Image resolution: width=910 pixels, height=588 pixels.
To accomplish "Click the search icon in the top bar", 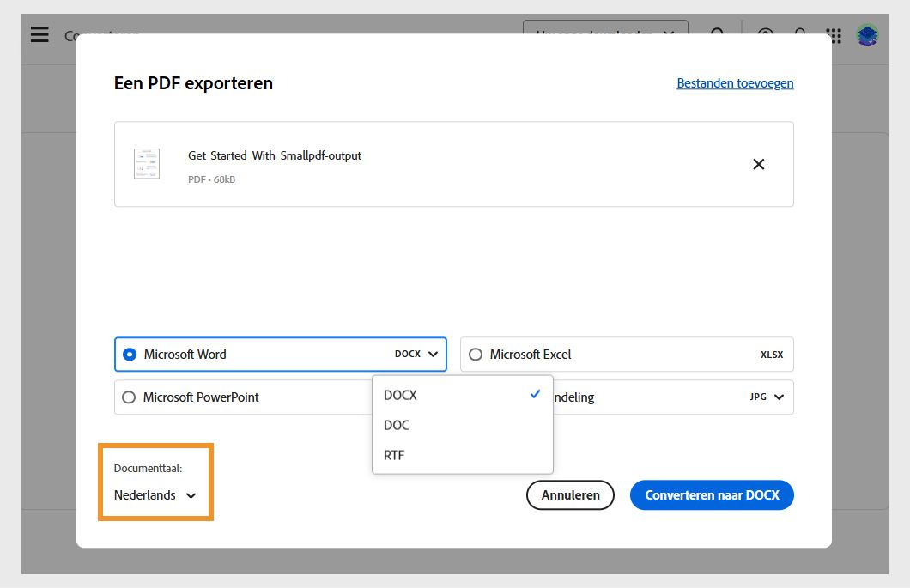I will coord(718,35).
